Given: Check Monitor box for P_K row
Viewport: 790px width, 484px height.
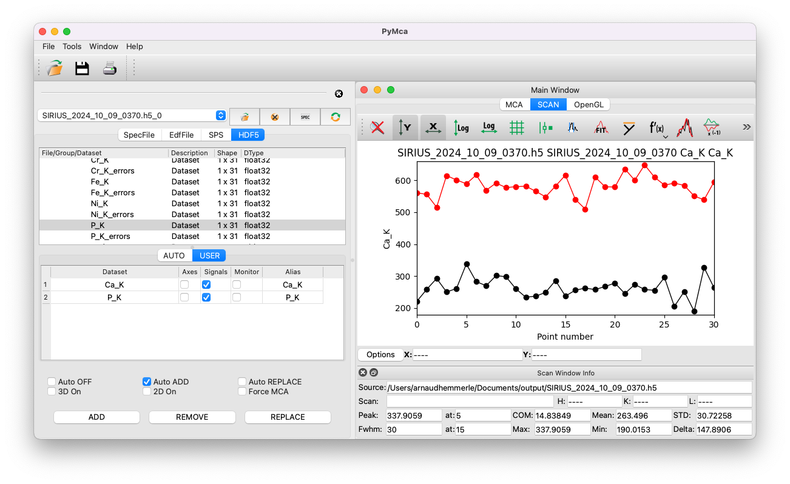Looking at the screenshot, I should point(237,297).
